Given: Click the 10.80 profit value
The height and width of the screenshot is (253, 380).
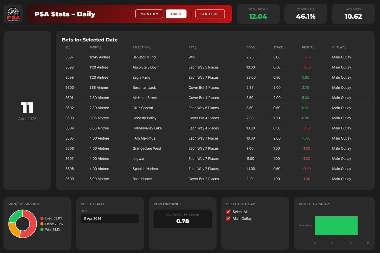Looking at the screenshot, I should click(306, 138).
